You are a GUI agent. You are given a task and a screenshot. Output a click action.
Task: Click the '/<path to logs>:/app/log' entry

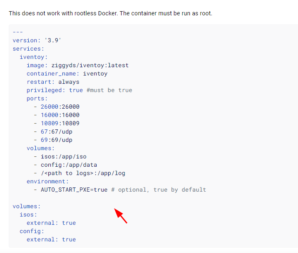pyautogui.click(x=83, y=173)
